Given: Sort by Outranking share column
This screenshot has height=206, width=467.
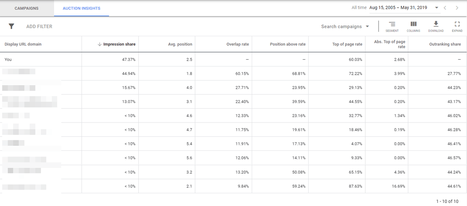Looking at the screenshot, I should point(445,44).
